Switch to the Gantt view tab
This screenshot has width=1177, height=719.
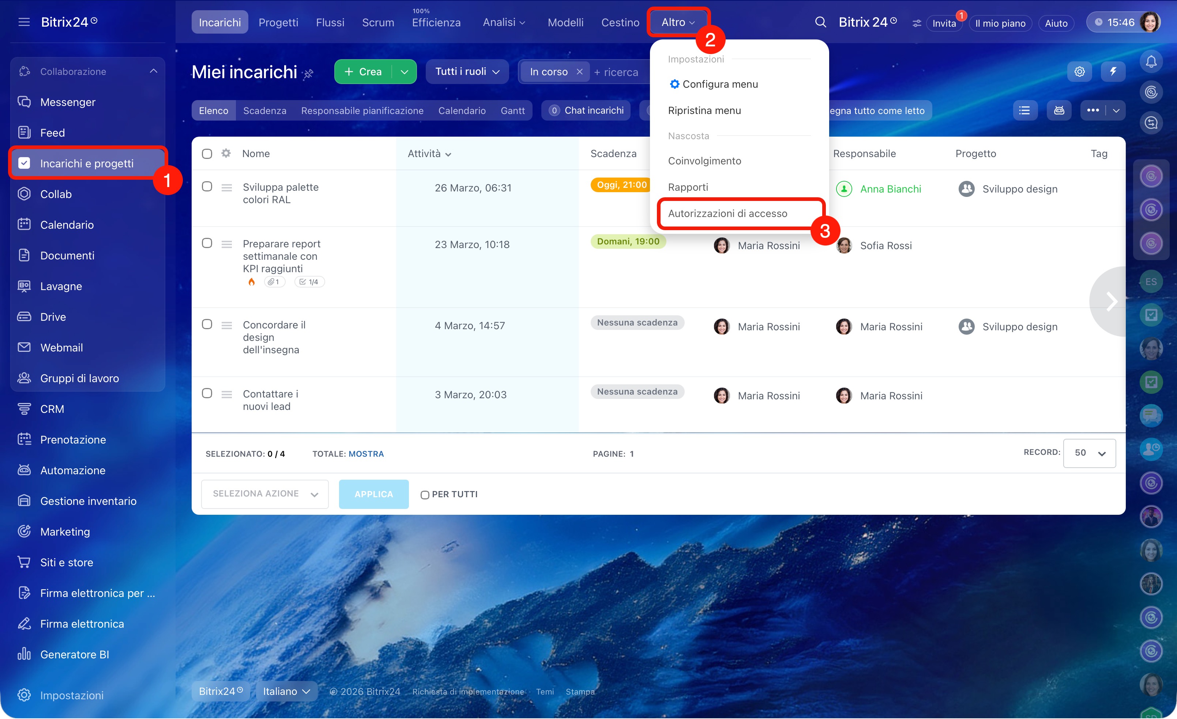pos(512,110)
